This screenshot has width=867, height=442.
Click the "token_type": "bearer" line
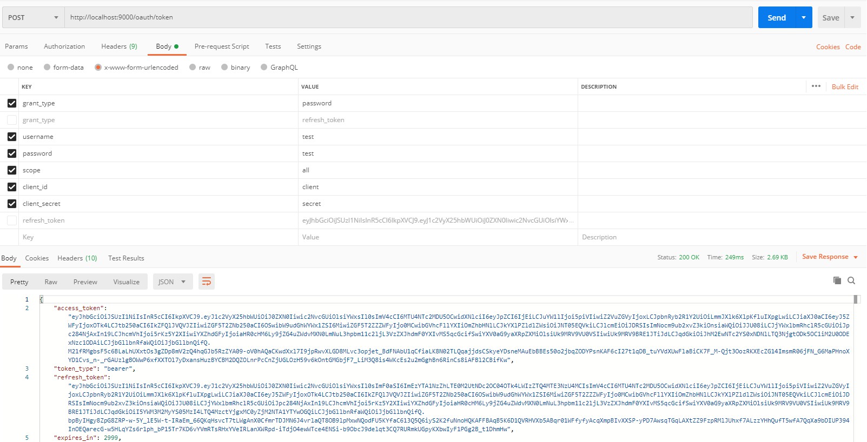tap(95, 369)
